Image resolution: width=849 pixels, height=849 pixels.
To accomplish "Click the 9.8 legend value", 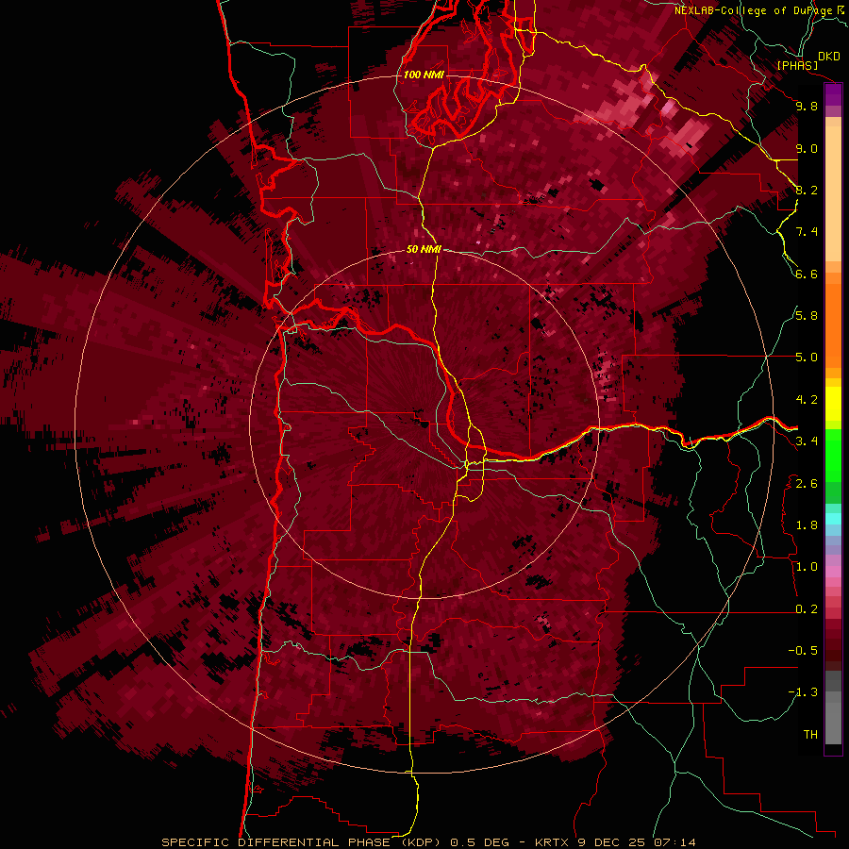I will click(807, 106).
